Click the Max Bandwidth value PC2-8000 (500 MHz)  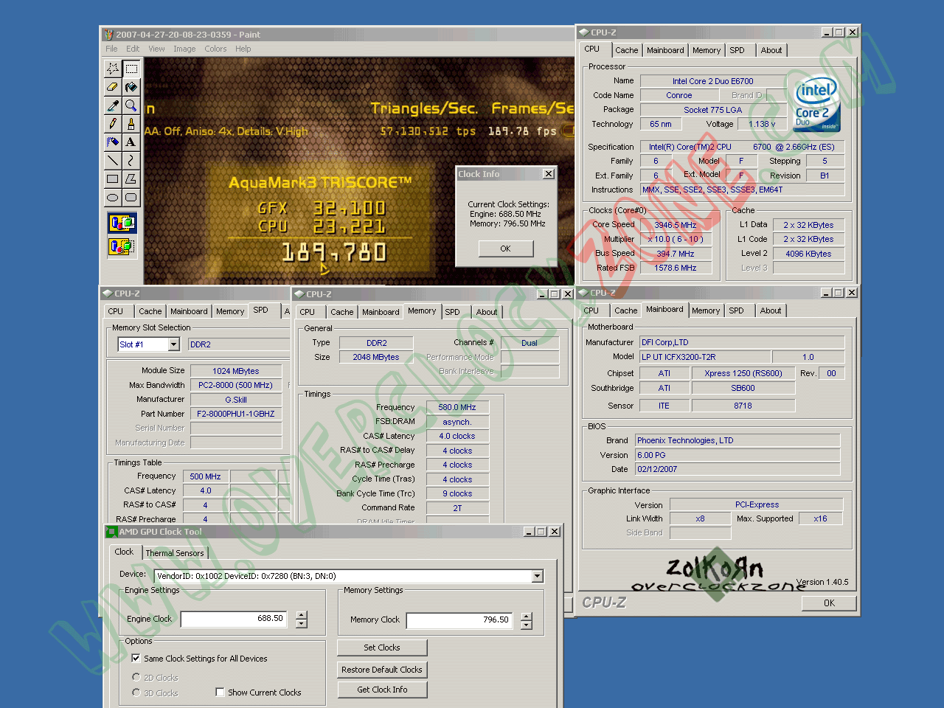click(236, 385)
